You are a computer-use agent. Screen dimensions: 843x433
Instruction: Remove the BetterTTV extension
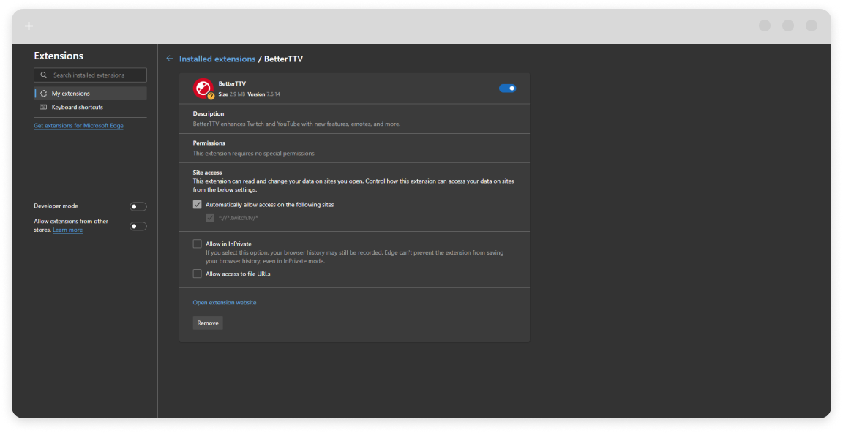pos(208,323)
